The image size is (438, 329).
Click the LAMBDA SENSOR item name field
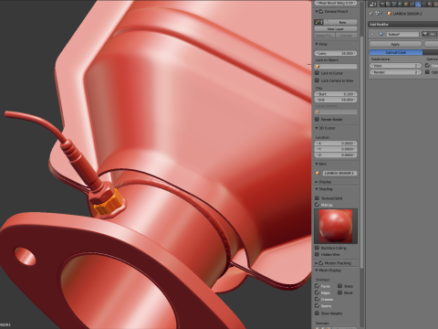click(339, 173)
